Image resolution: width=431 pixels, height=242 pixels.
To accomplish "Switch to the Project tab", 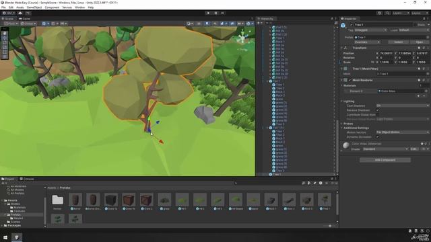I will click(8, 179).
